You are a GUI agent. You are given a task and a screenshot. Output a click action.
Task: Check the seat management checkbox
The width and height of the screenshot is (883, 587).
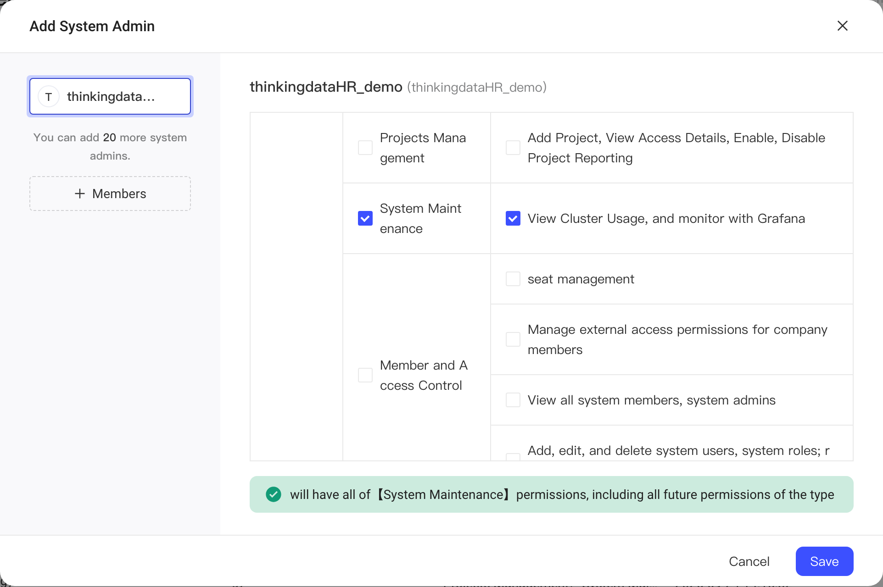pyautogui.click(x=513, y=279)
